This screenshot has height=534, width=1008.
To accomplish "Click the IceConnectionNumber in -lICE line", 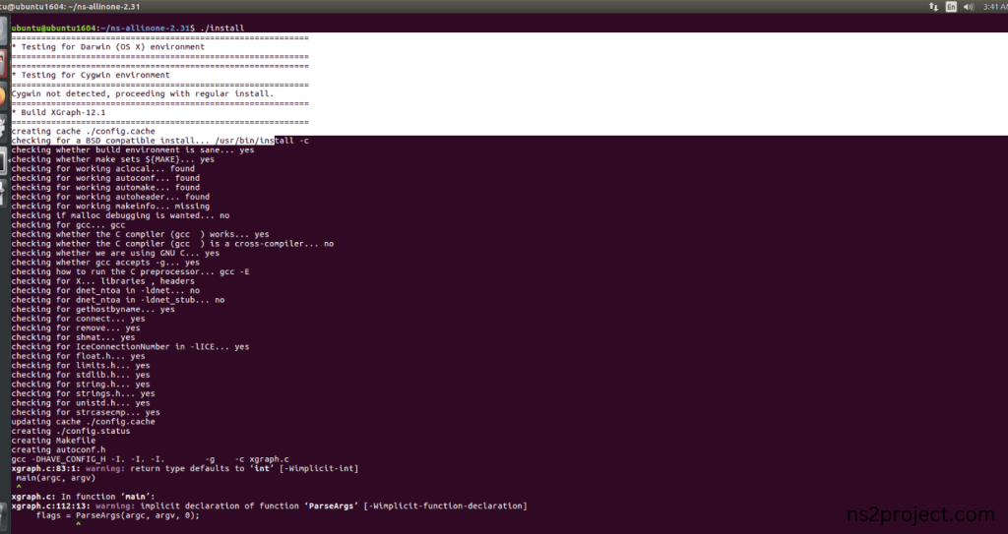I will click(131, 347).
